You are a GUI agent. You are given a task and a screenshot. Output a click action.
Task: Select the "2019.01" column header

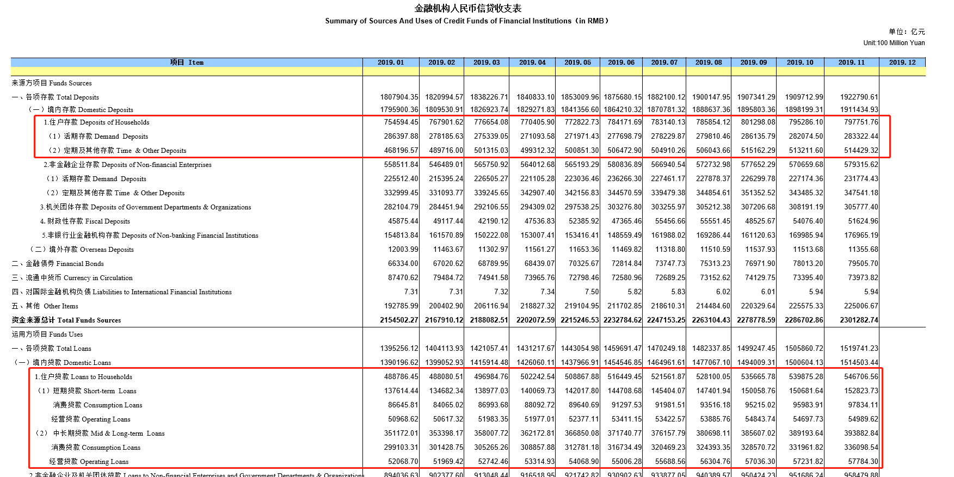(391, 63)
